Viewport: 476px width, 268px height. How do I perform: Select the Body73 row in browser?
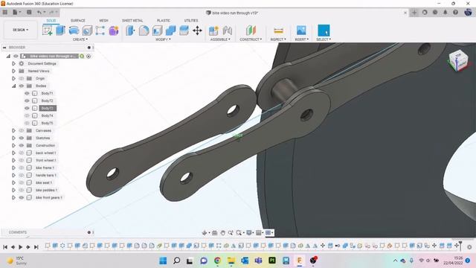point(48,108)
